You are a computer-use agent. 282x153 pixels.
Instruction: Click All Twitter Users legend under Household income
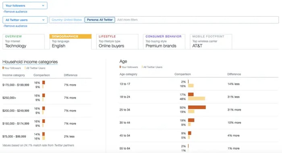coord(35,68)
